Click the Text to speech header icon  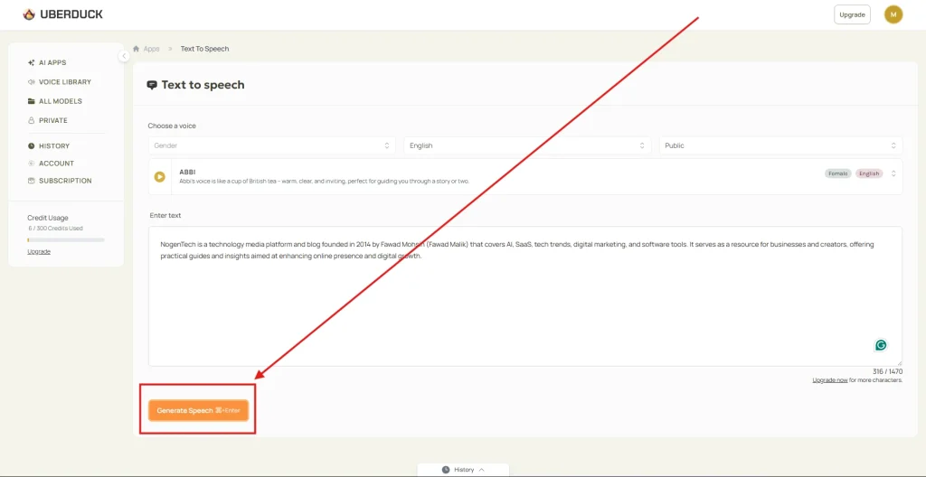[x=152, y=85]
